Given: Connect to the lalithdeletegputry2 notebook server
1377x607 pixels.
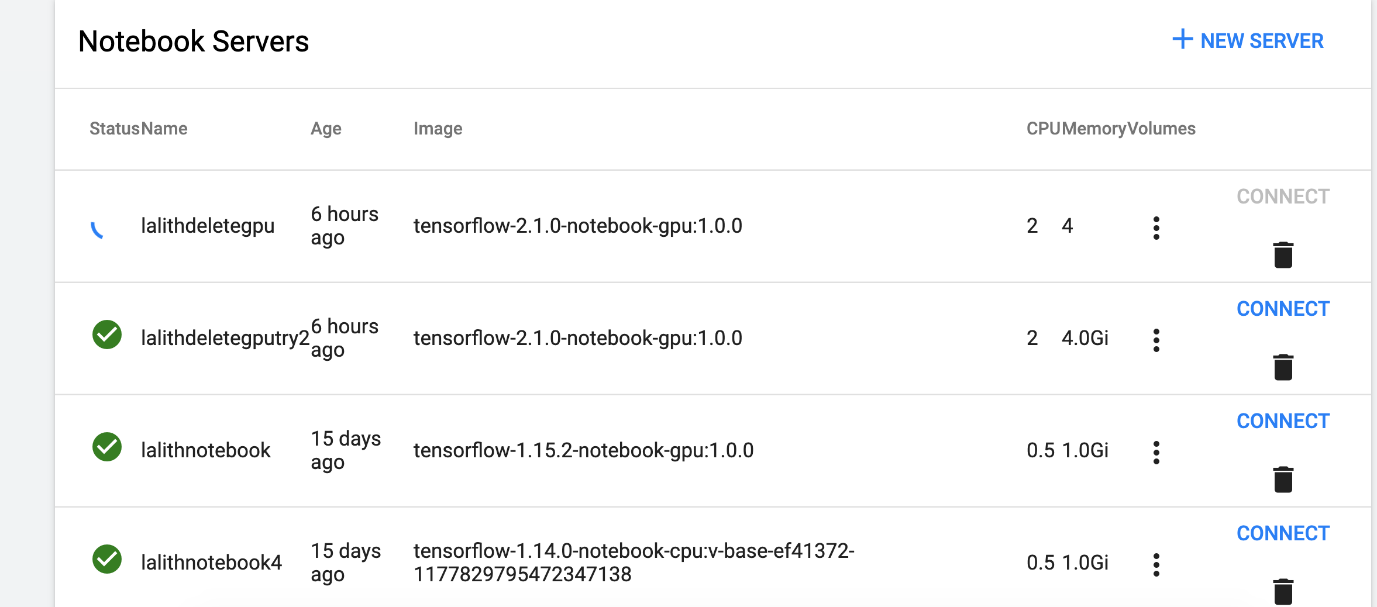Looking at the screenshot, I should (x=1283, y=308).
